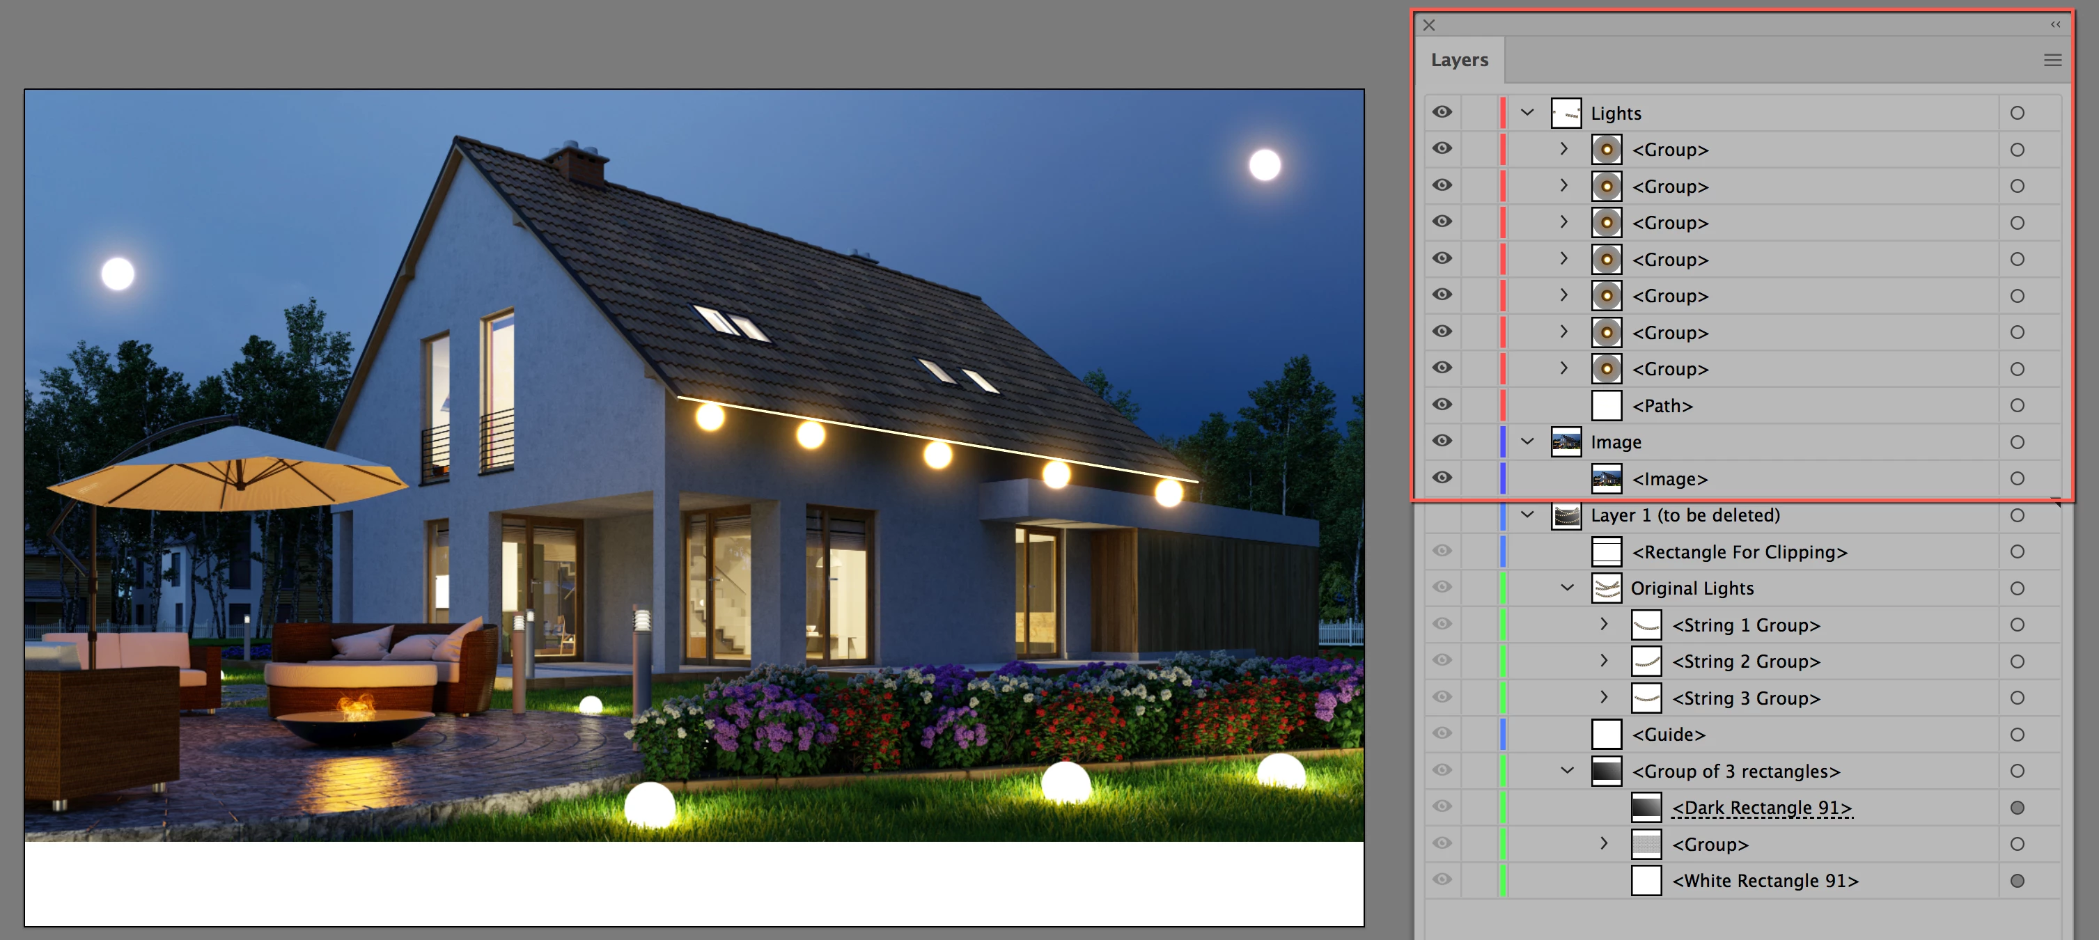Collapse the Lights layer

tap(1527, 112)
